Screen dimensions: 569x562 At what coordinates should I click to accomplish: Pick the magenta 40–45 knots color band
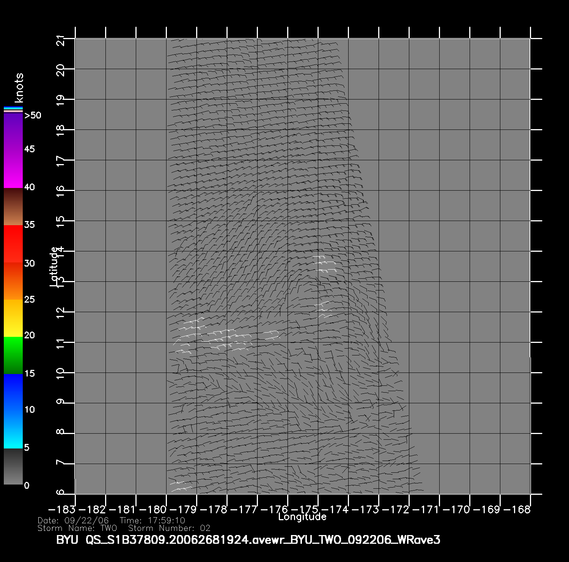[x=13, y=169]
